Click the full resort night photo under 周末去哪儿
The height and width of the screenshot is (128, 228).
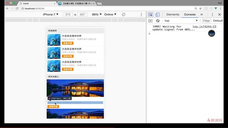[x=75, y=88]
